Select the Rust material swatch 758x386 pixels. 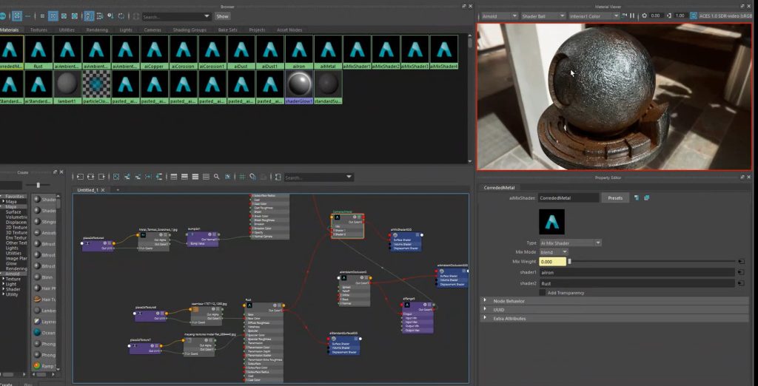[38, 53]
